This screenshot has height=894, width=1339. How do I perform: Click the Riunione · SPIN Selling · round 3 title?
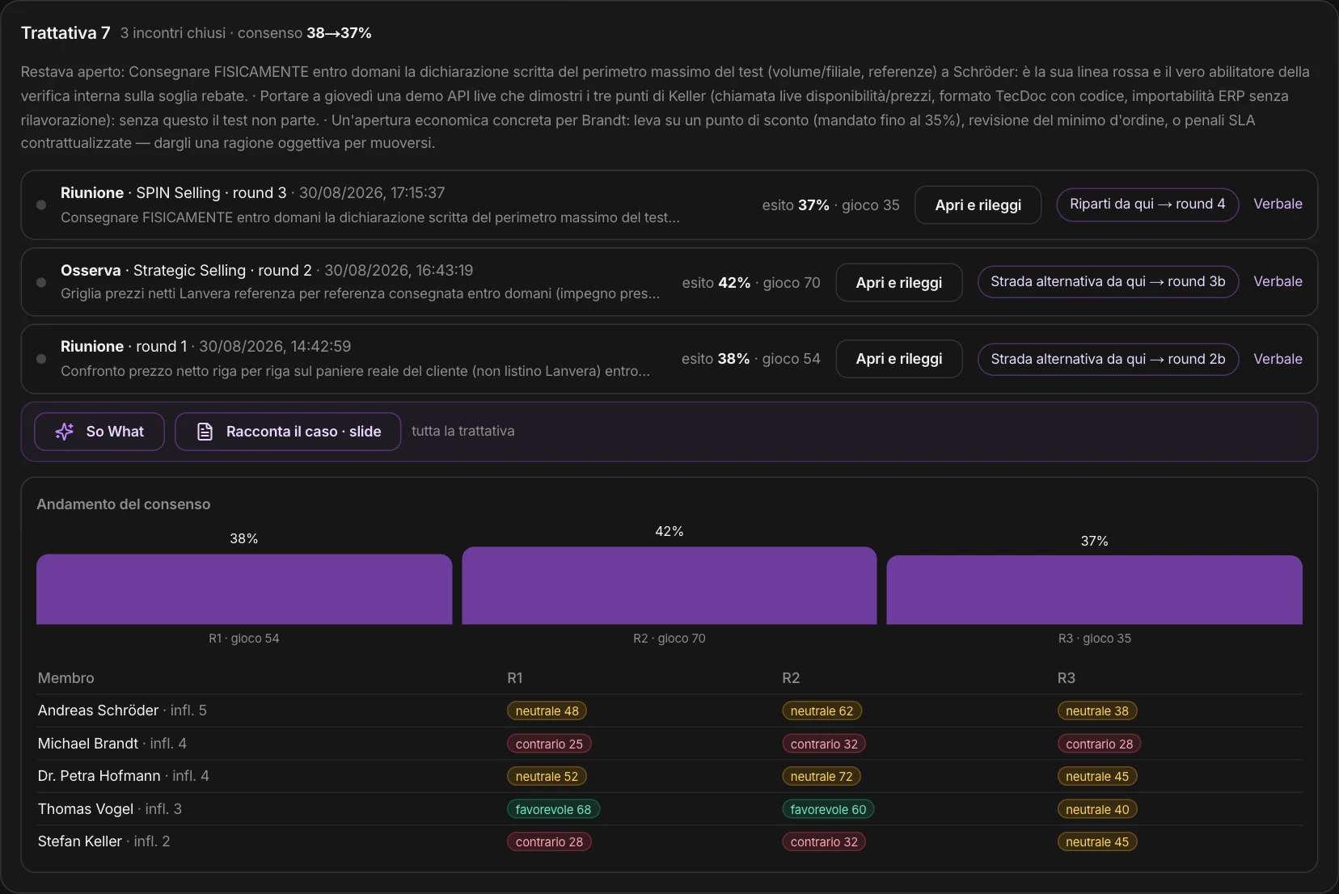point(173,192)
